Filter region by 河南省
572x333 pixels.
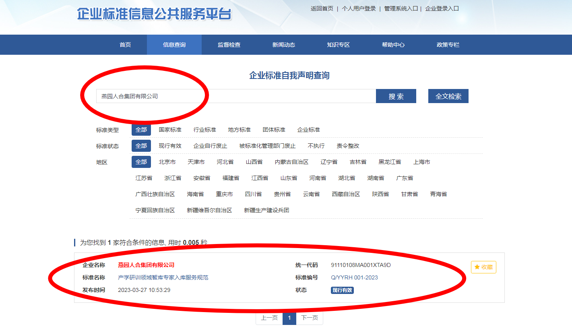[318, 178]
